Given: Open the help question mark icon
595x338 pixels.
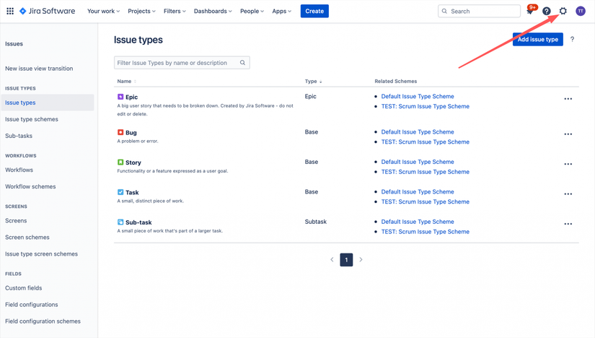Looking at the screenshot, I should point(547,12).
